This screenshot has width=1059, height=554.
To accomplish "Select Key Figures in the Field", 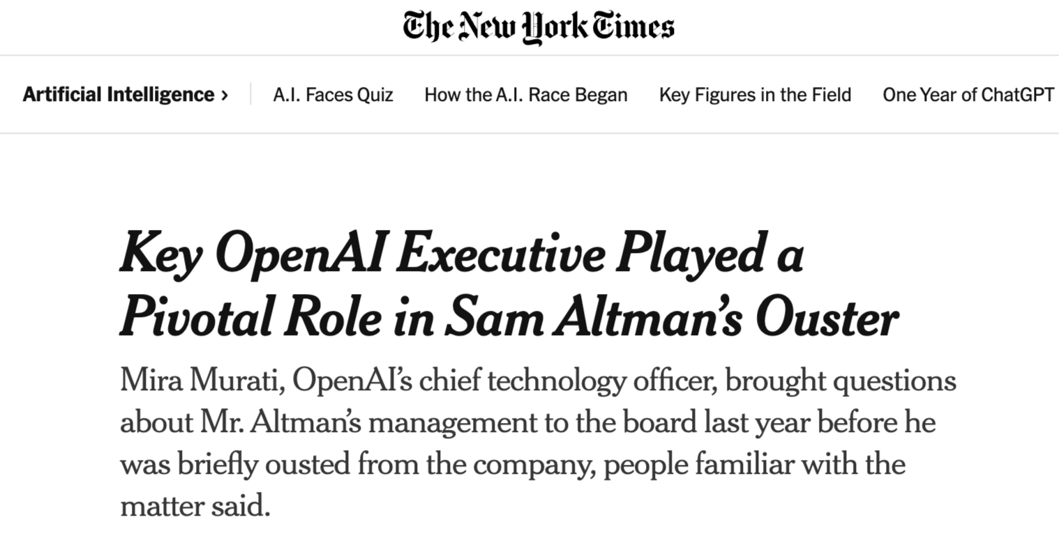I will coord(755,95).
